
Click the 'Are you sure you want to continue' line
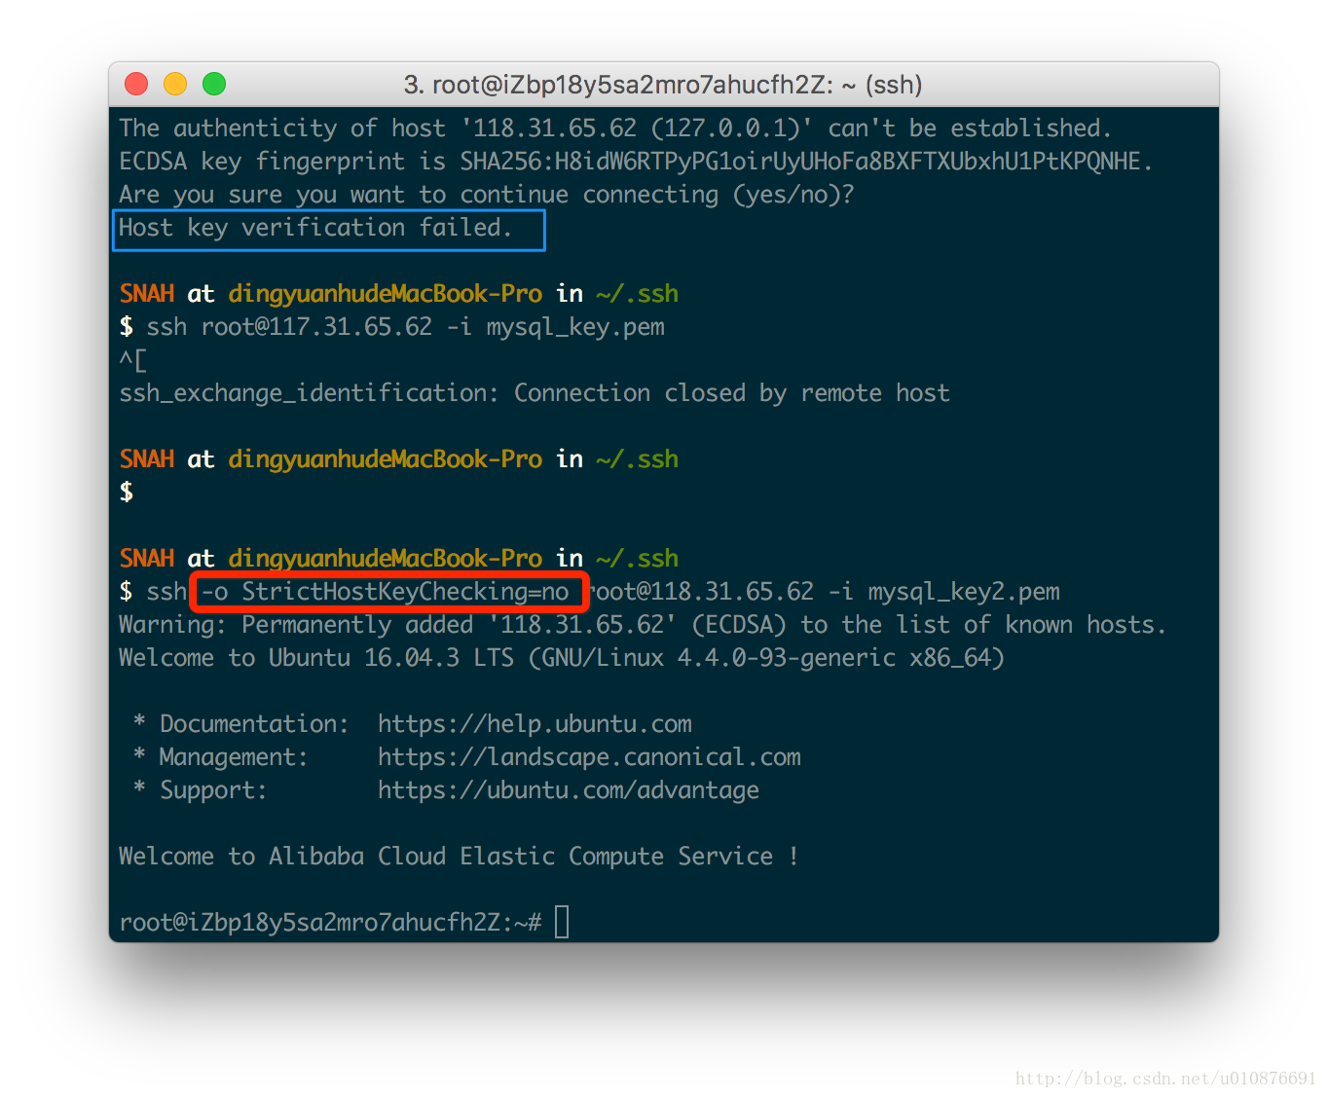487,195
